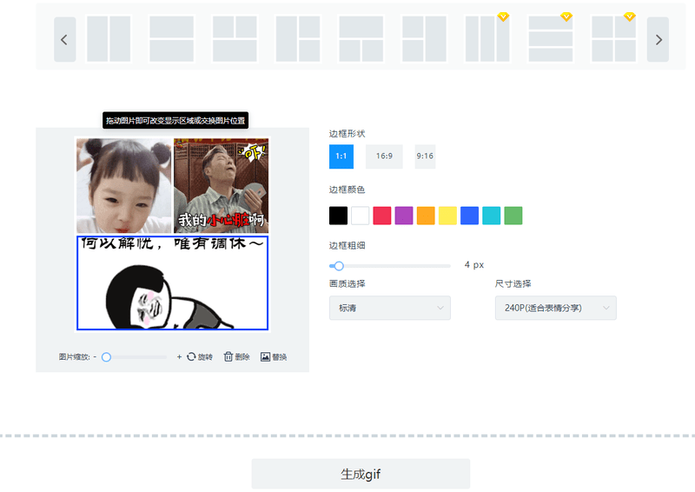
Task: Switch border shape to 9:16
Action: 425,156
